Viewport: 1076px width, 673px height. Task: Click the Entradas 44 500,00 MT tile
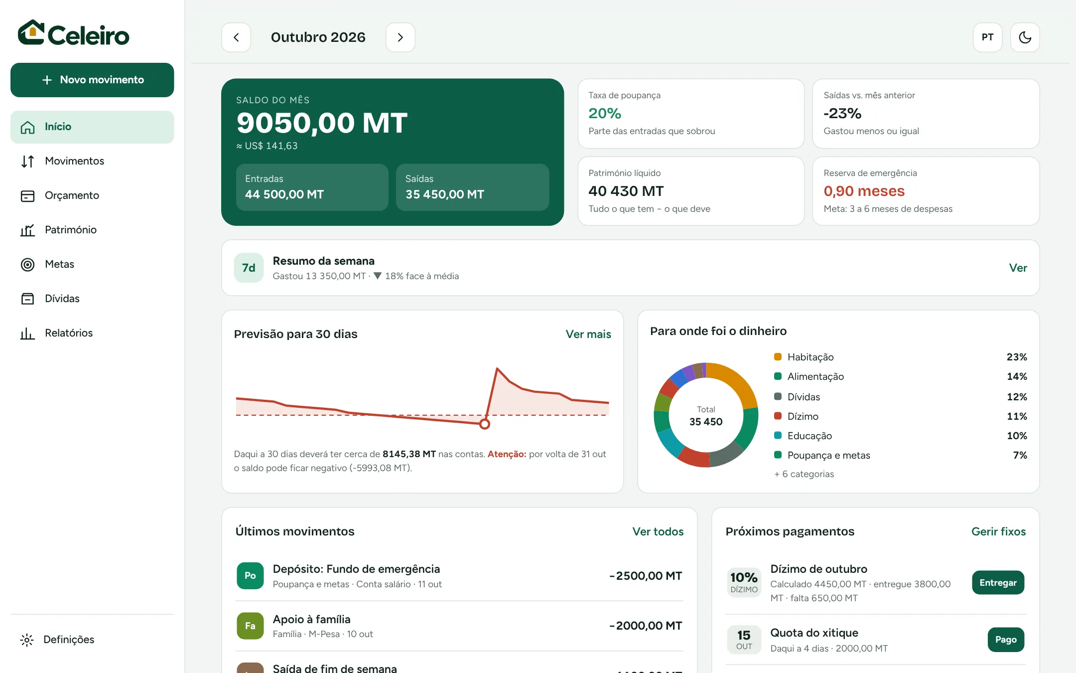coord(312,187)
